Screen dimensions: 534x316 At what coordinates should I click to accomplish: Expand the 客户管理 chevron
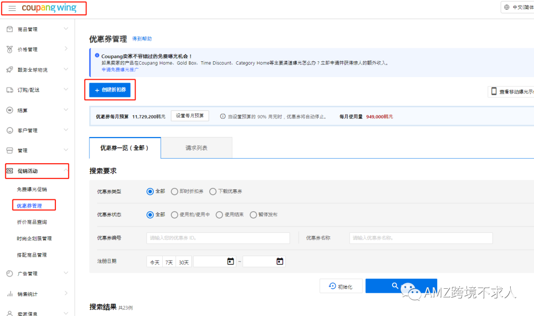[66, 130]
